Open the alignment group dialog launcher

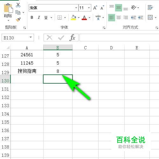[157, 28]
